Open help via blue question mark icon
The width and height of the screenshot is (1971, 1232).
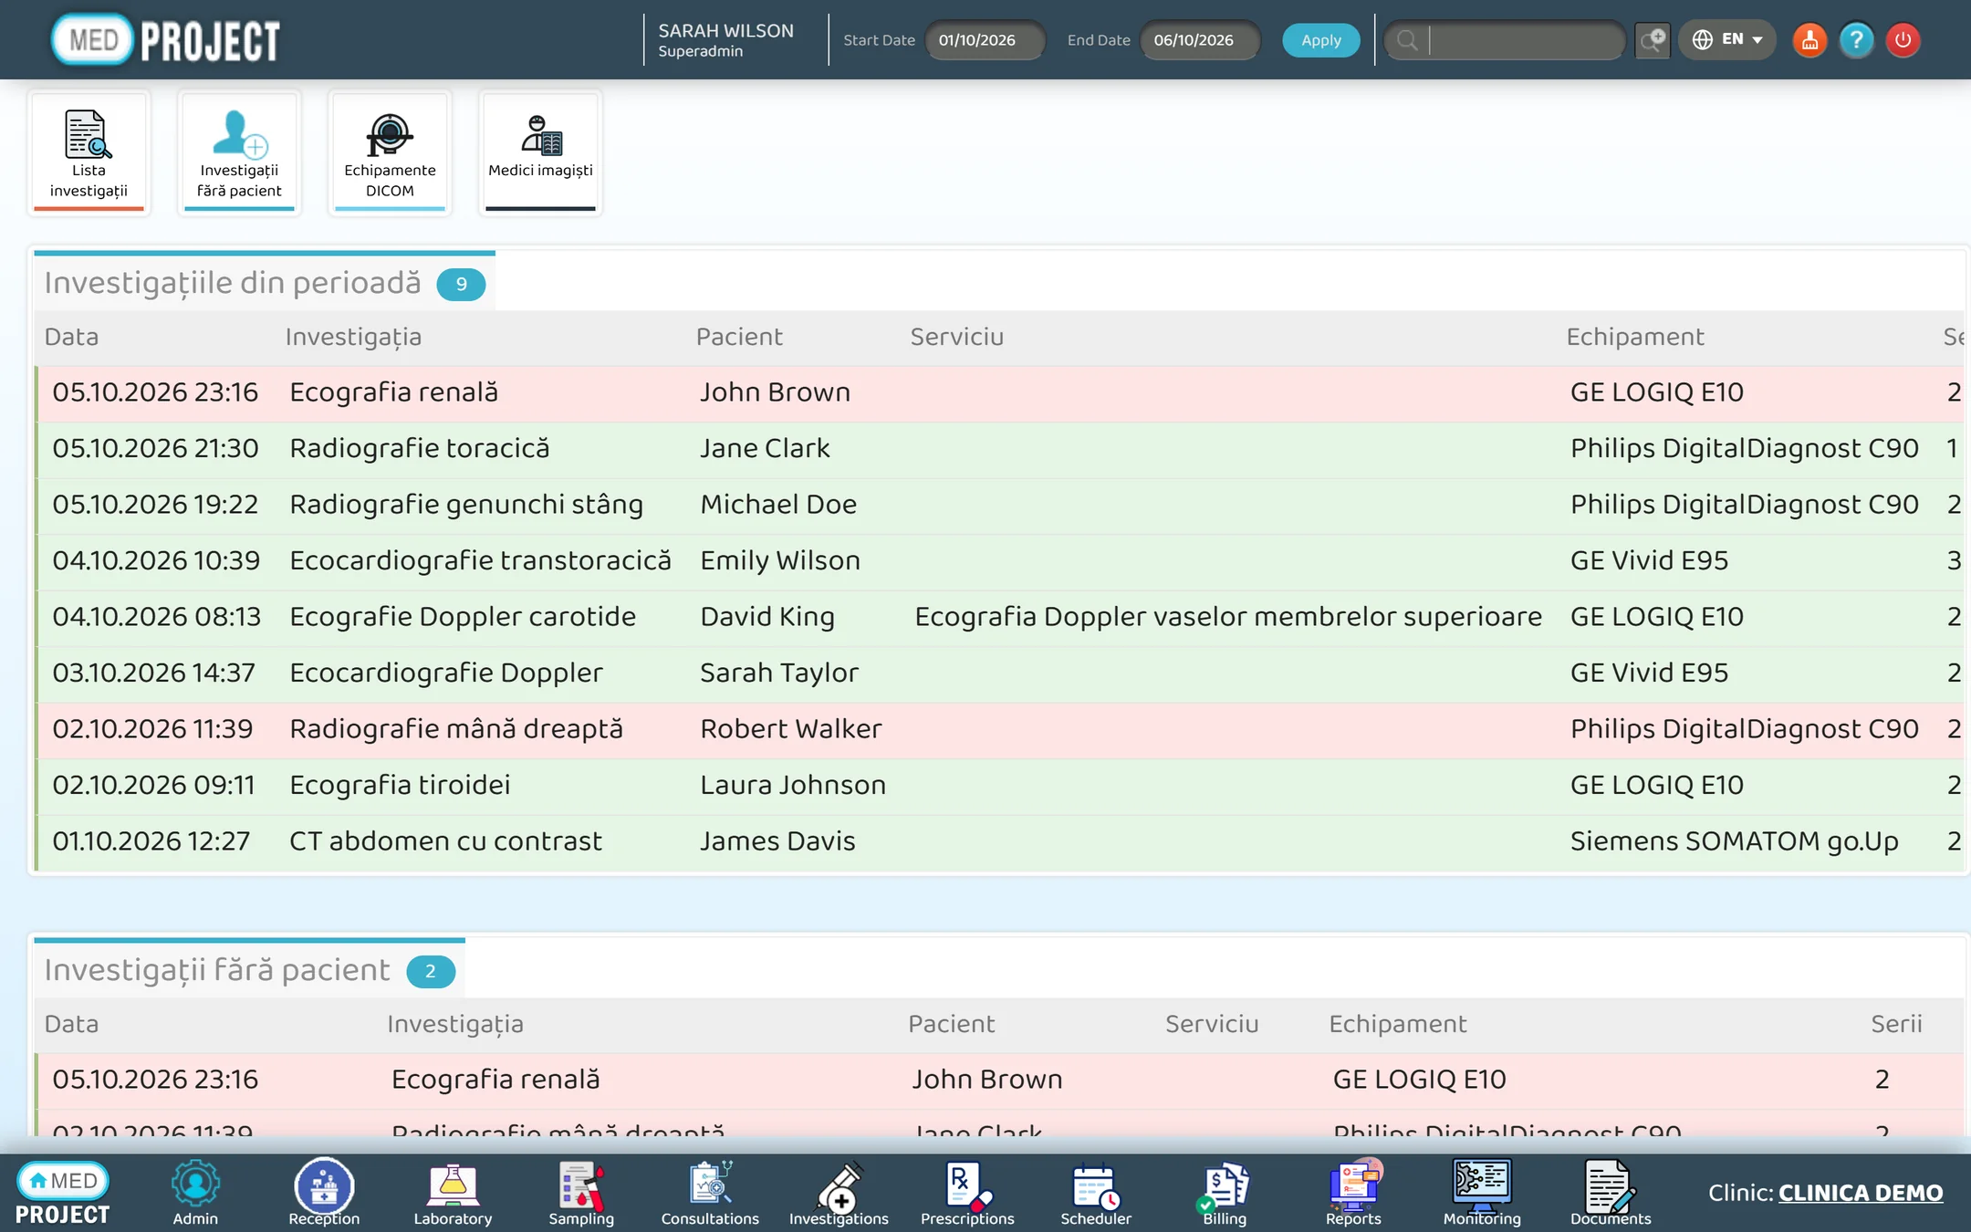coord(1856,40)
